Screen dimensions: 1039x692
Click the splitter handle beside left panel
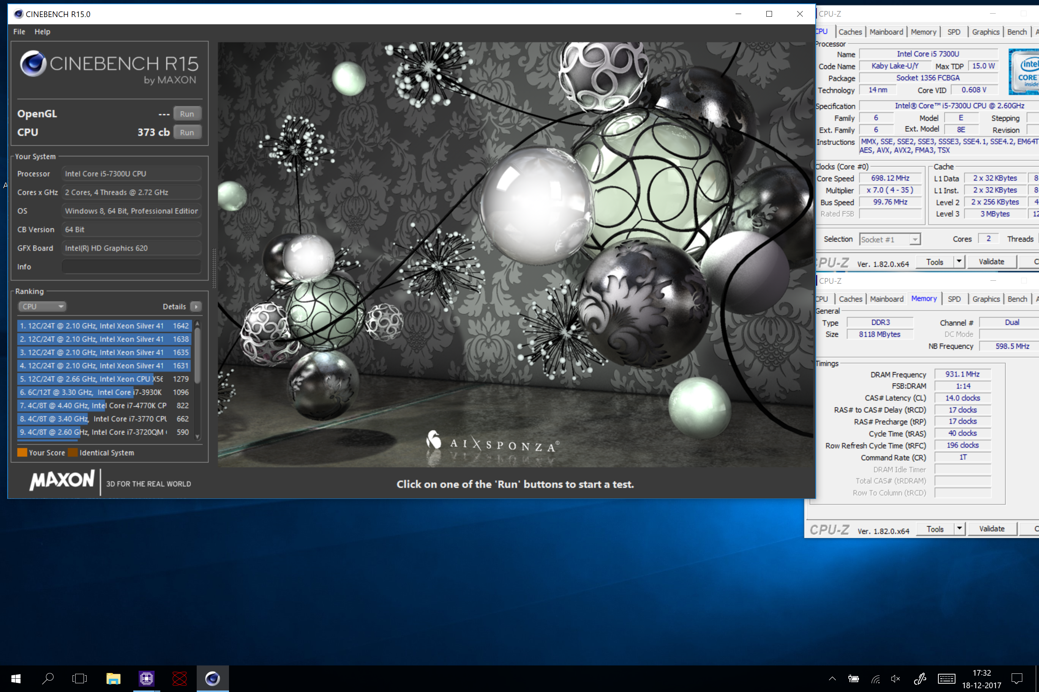[x=214, y=268]
